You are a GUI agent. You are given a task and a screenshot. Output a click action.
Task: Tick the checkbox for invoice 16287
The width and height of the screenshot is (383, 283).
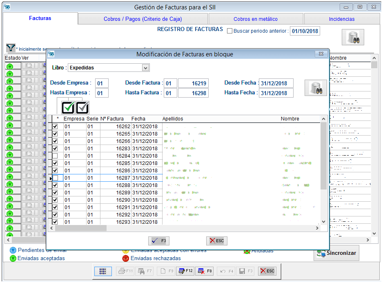tap(55, 178)
